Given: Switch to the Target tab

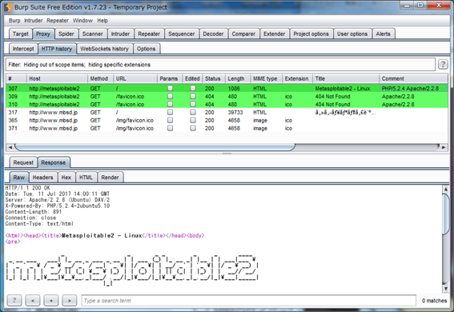Looking at the screenshot, I should click(x=21, y=34).
